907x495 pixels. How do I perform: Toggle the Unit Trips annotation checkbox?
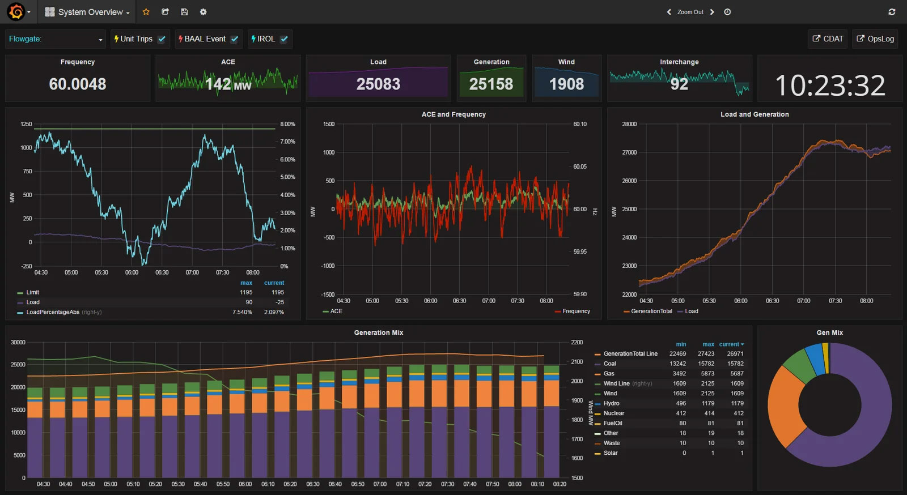(162, 39)
